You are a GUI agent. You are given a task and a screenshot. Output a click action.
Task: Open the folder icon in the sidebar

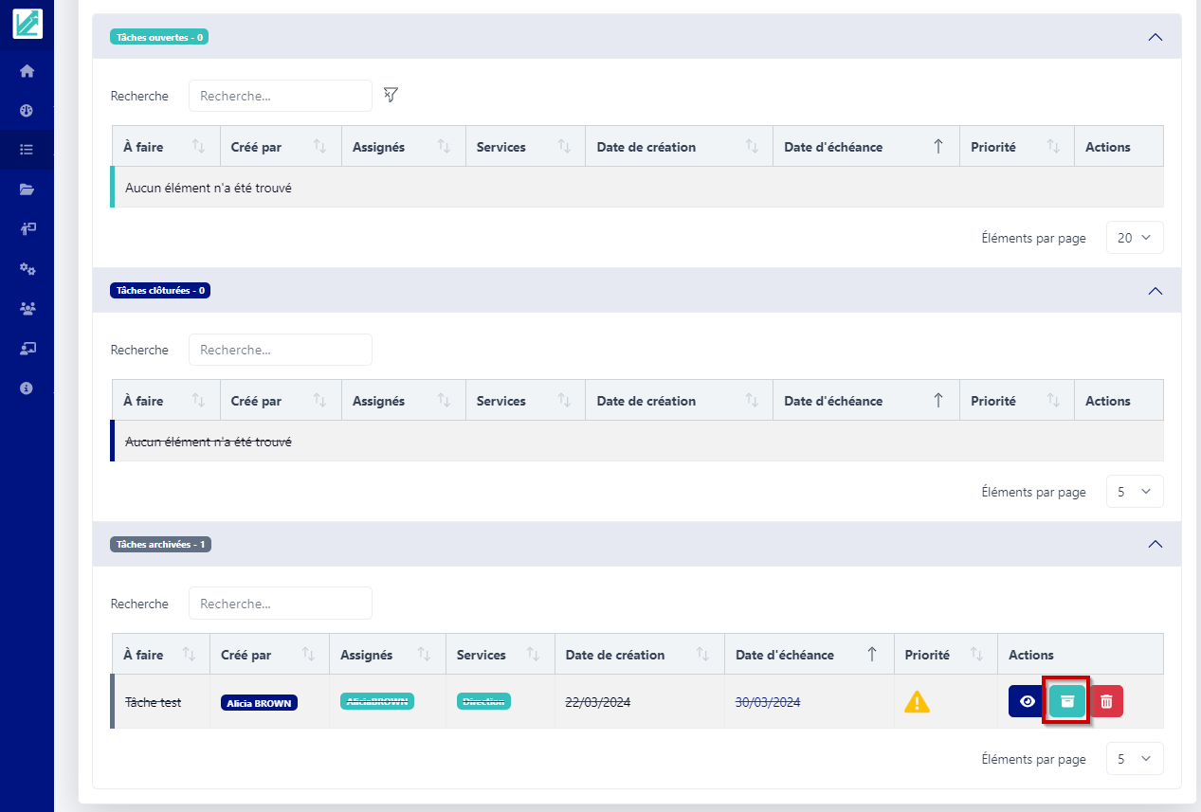tap(27, 189)
